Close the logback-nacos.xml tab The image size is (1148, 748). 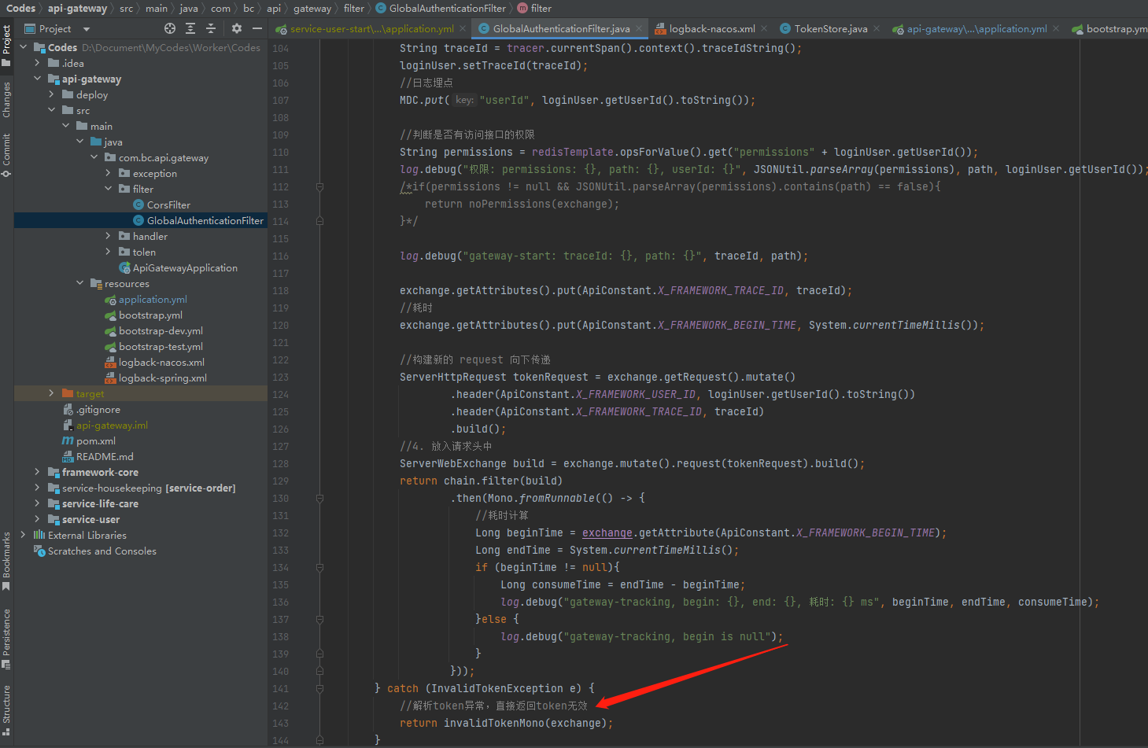coord(764,28)
